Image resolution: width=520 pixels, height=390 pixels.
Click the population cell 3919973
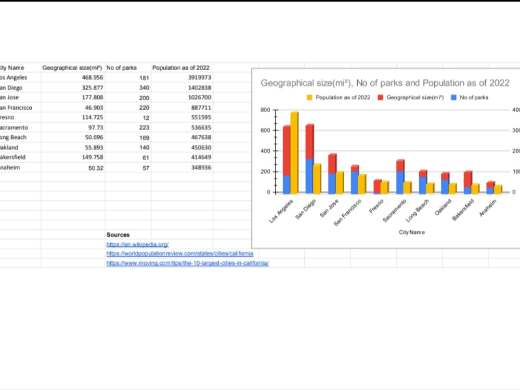tap(182, 77)
